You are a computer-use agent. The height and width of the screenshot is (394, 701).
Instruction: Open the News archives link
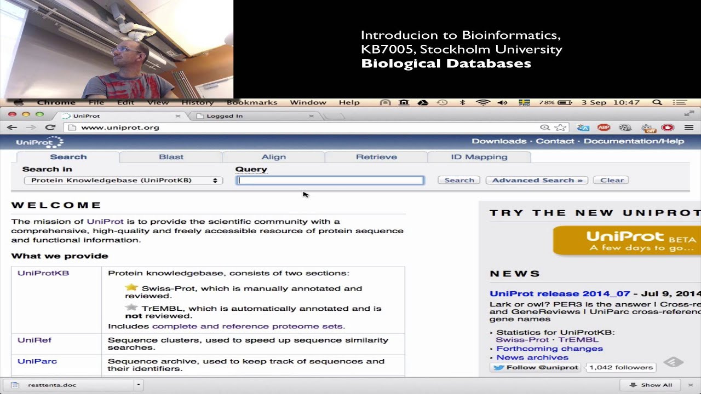click(x=532, y=357)
